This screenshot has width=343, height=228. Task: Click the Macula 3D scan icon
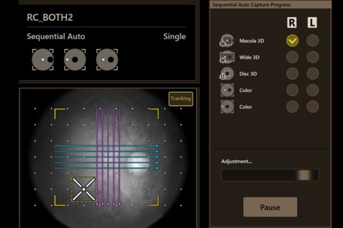coord(227,41)
